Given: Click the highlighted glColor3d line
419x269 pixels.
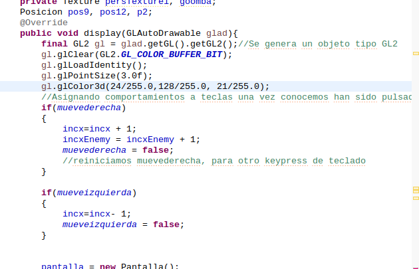Looking at the screenshot, I should [x=155, y=86].
